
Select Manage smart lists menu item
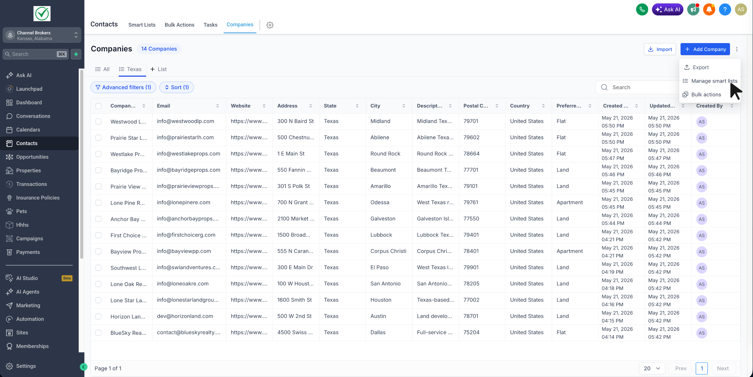coord(710,81)
